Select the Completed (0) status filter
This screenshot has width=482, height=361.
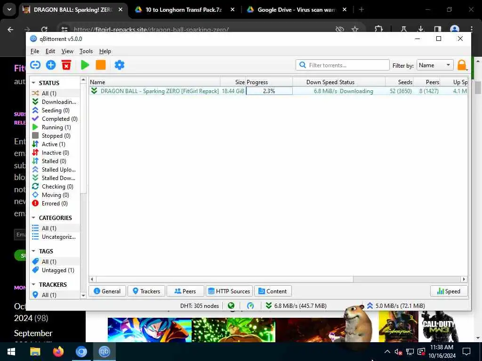(x=55, y=119)
